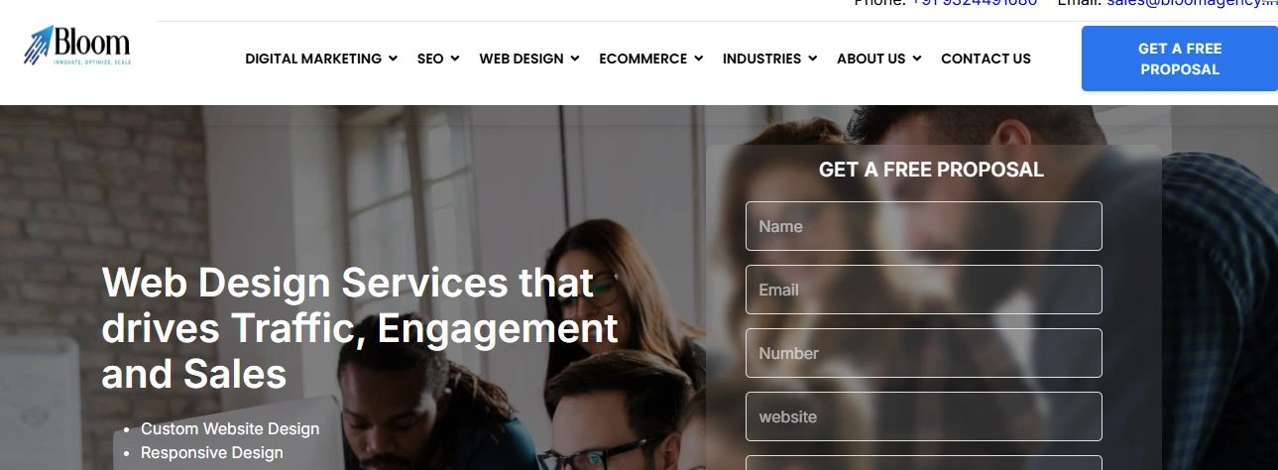1278x470 pixels.
Task: Click the Web Design Services headline text
Action: (x=360, y=328)
